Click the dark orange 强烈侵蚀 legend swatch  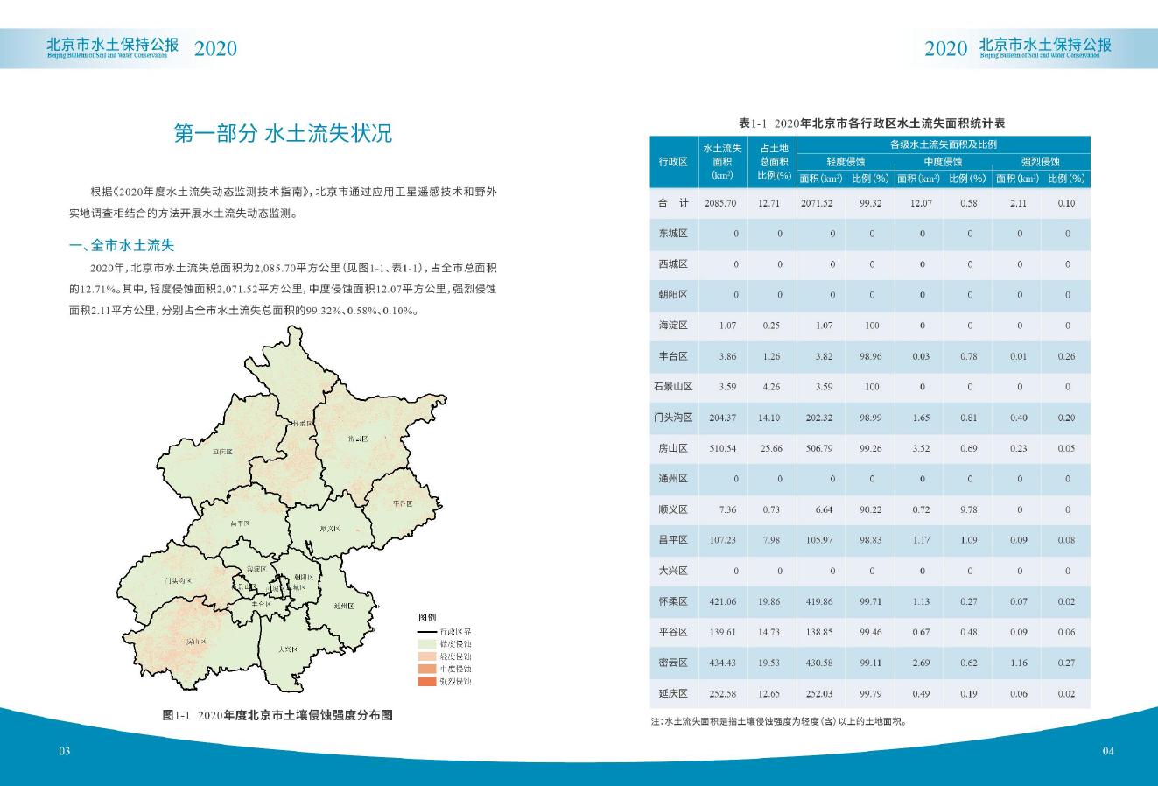426,681
